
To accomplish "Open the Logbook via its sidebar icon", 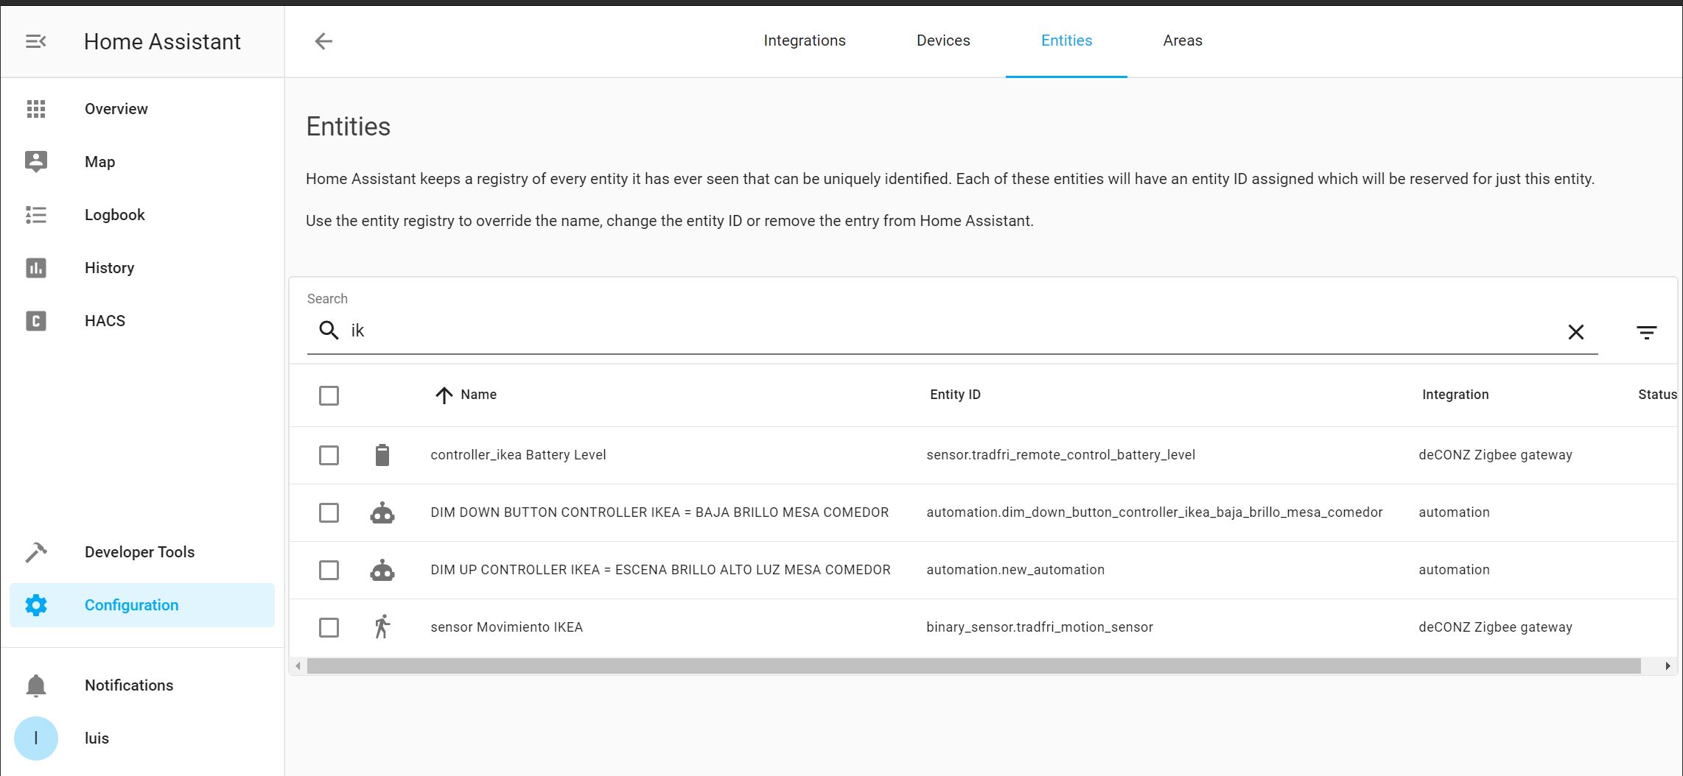I will point(35,214).
